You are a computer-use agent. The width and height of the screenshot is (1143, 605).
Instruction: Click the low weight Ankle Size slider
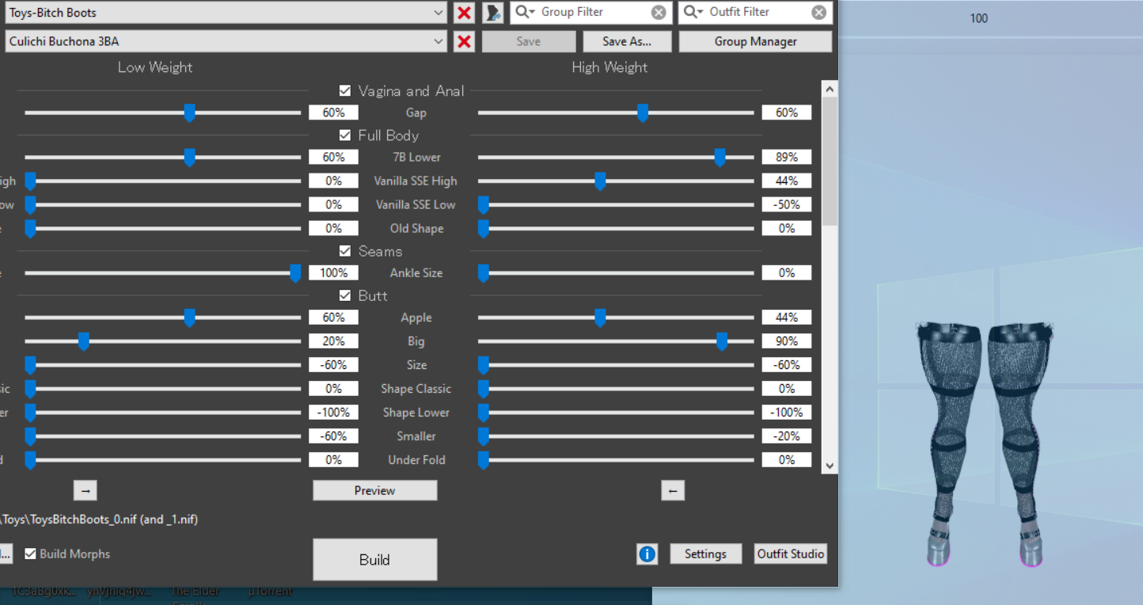(162, 272)
